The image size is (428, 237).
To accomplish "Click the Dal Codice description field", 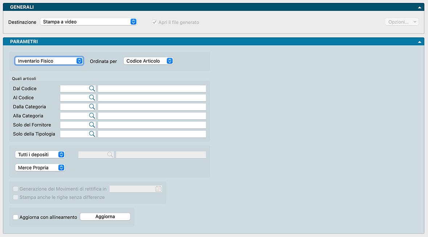I will 152,89.
